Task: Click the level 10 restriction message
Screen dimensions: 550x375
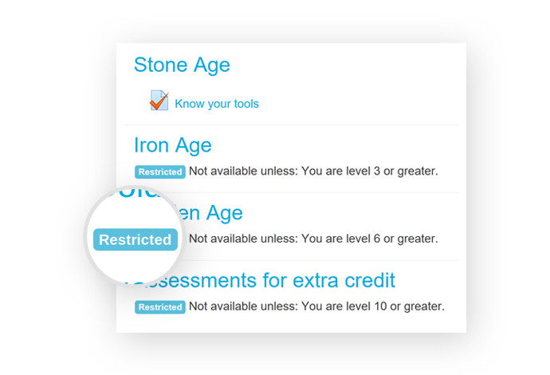Action: point(316,306)
